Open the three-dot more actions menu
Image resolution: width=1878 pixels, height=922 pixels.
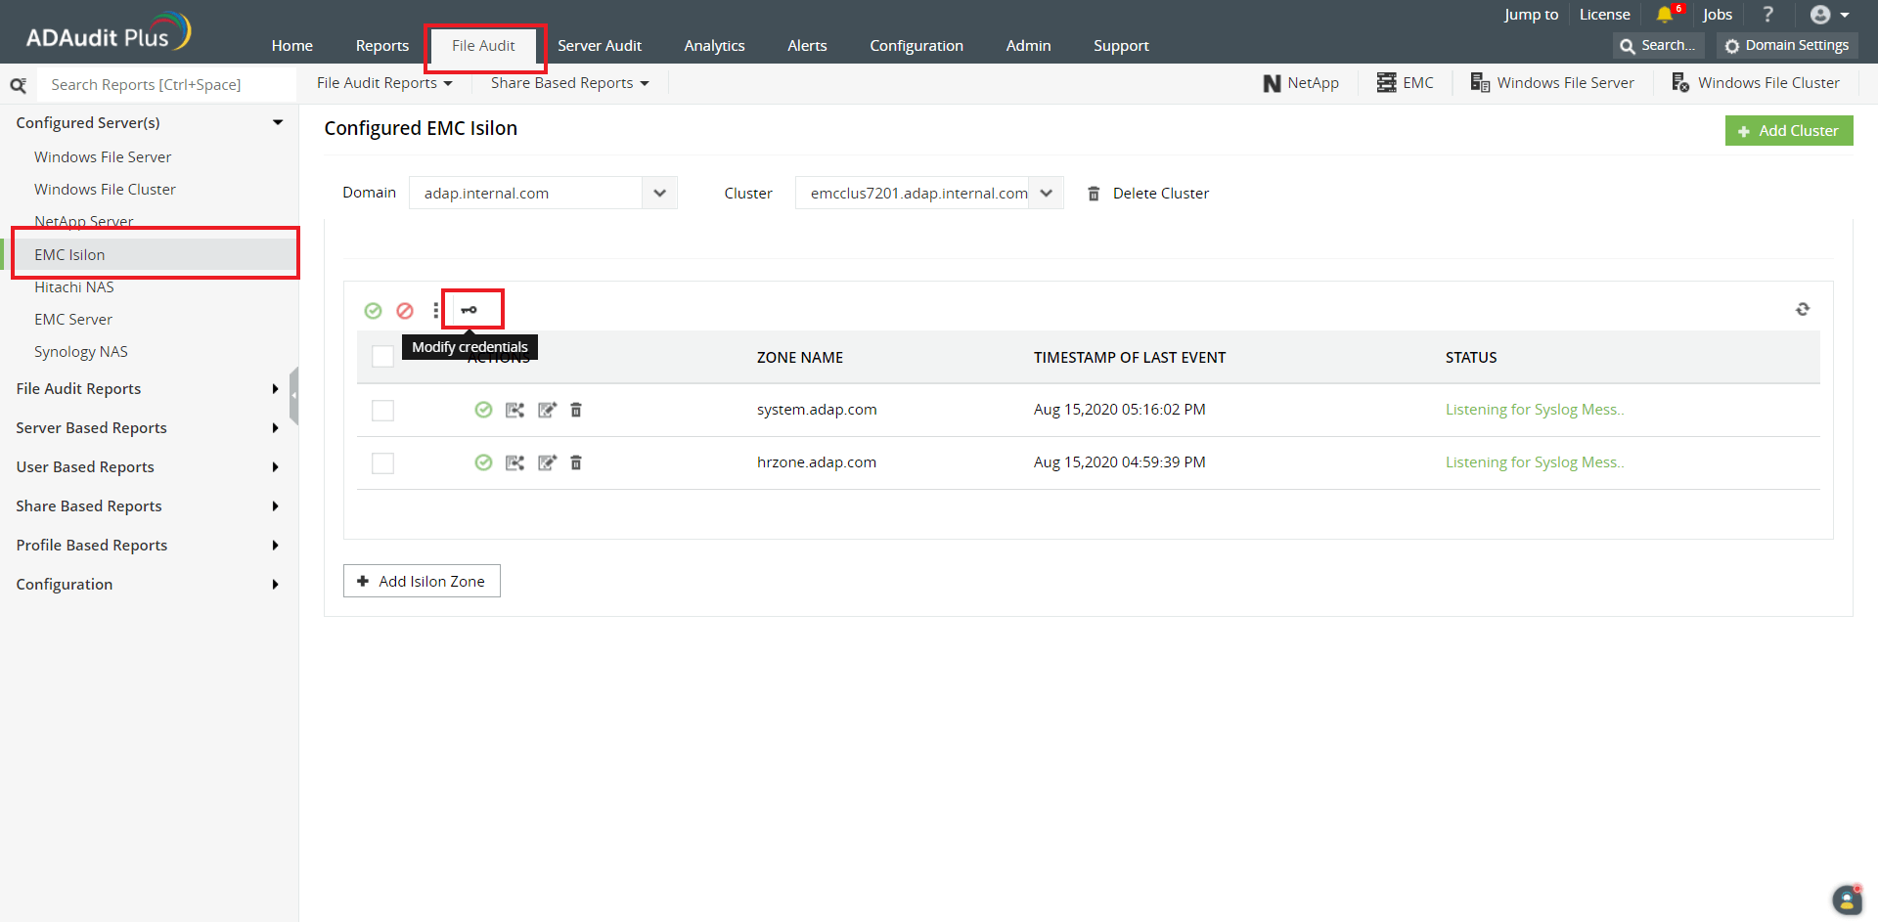coord(436,310)
